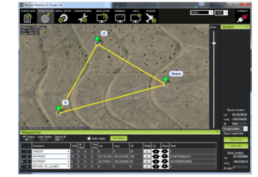
Task: Click the waypoint 2 label bubble
Action: click(x=104, y=33)
